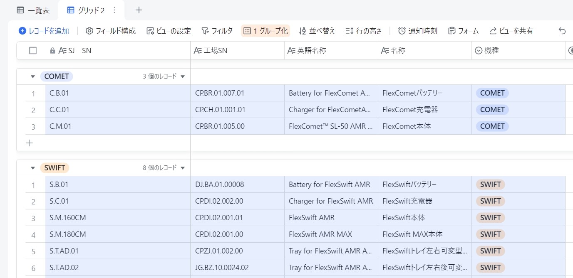Click the lock icon in SJ SN header
This screenshot has height=278, width=573.
coord(52,51)
